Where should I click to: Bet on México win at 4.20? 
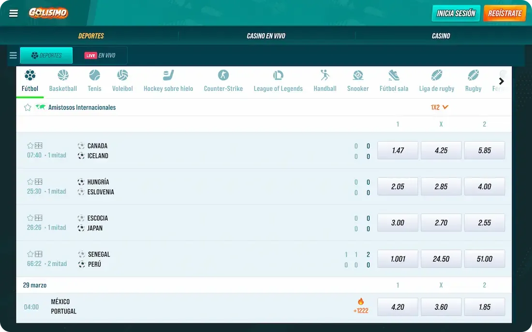point(398,307)
